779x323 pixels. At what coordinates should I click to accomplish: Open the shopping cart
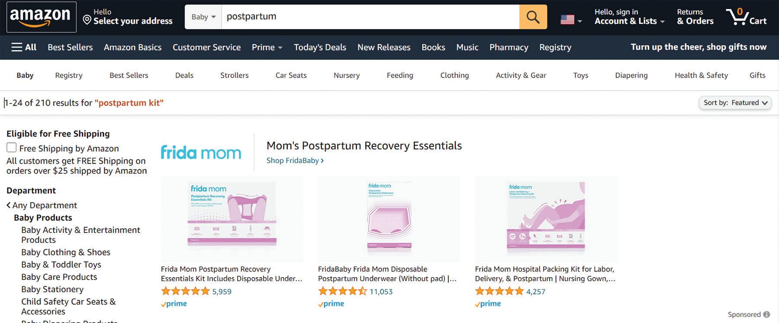746,17
